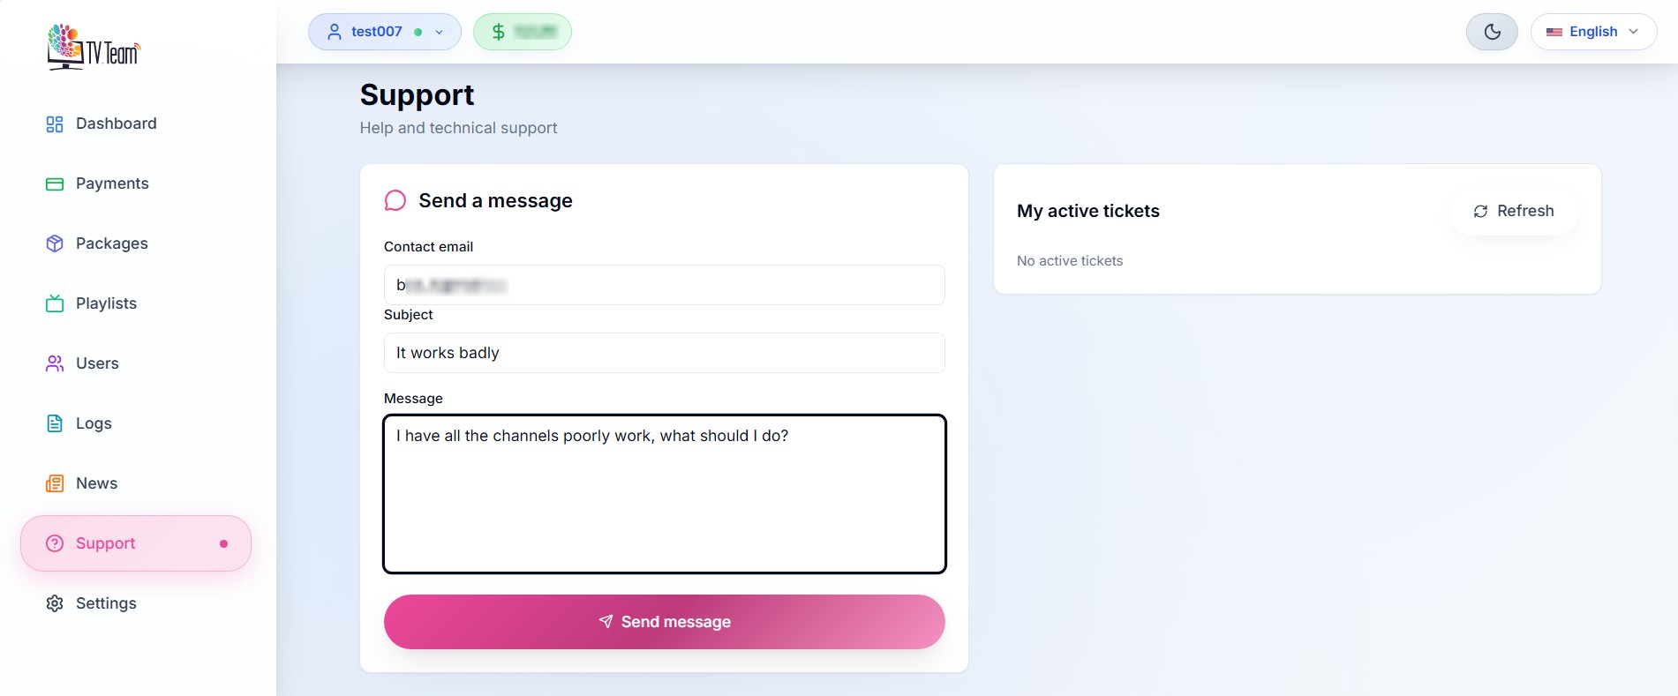
Task: Open the Users section icon
Action: pyautogui.click(x=54, y=363)
